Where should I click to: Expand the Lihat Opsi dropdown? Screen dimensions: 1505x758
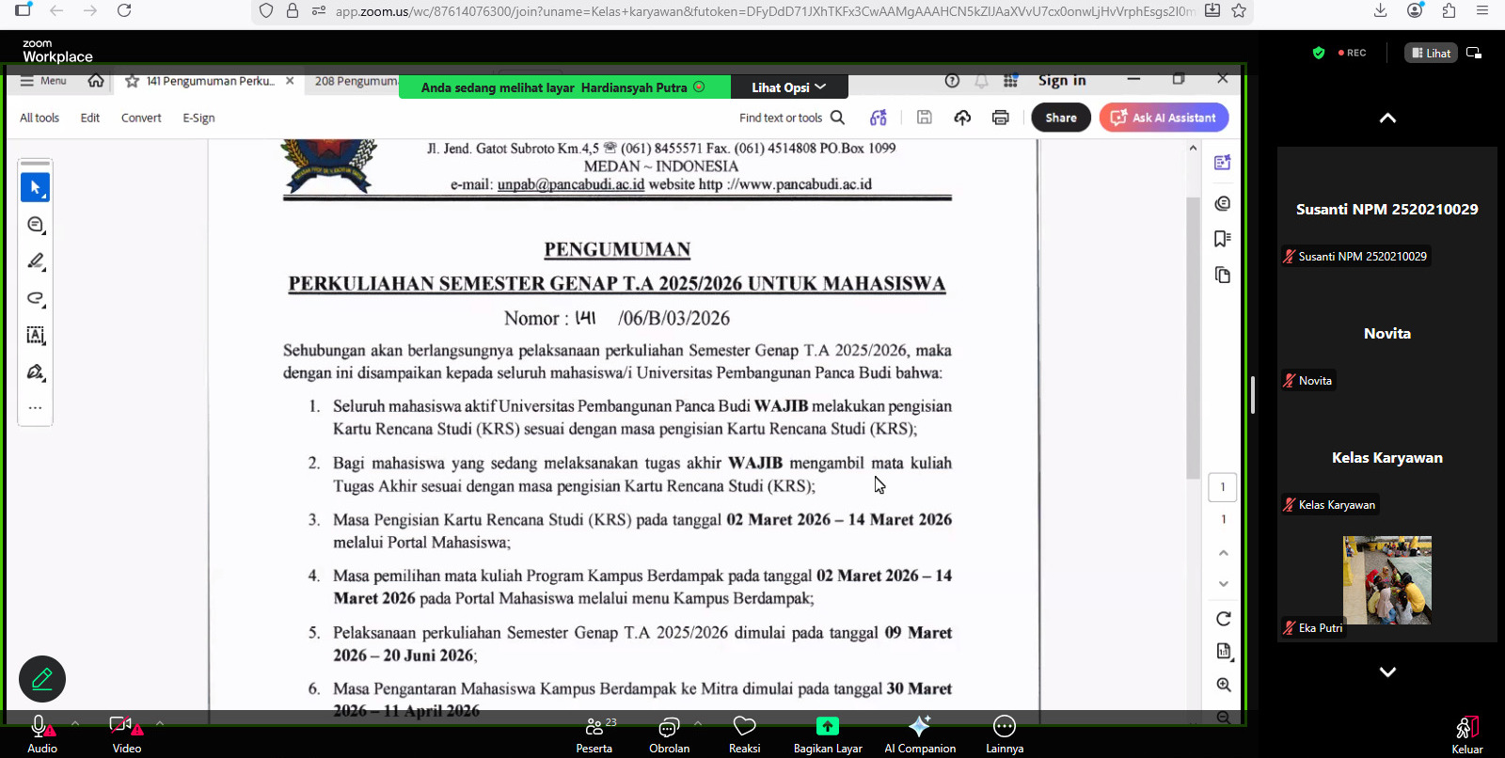[x=788, y=87]
